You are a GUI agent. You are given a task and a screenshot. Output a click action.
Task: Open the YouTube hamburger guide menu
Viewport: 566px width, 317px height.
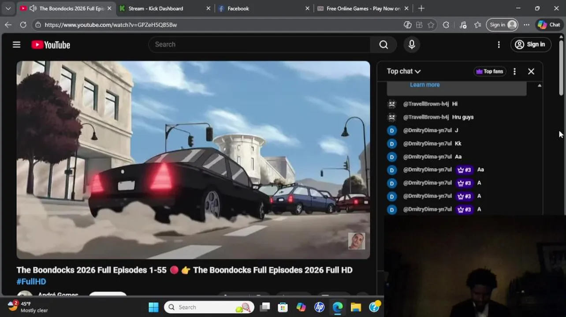(16, 44)
